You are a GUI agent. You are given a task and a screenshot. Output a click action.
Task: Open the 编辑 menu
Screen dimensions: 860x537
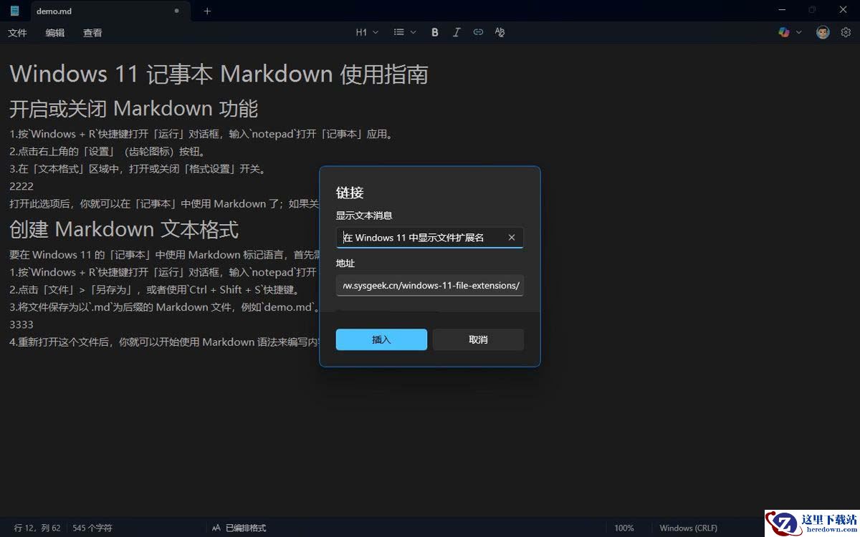point(55,32)
